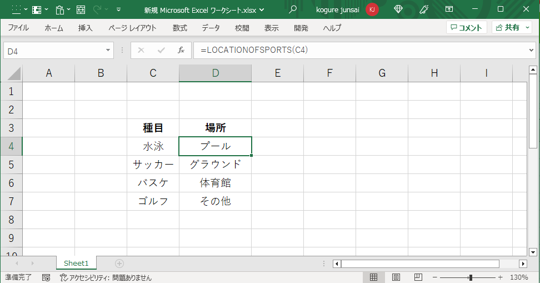The height and width of the screenshot is (283, 540).
Task: Click cell containing 水泳
Action: click(x=153, y=146)
